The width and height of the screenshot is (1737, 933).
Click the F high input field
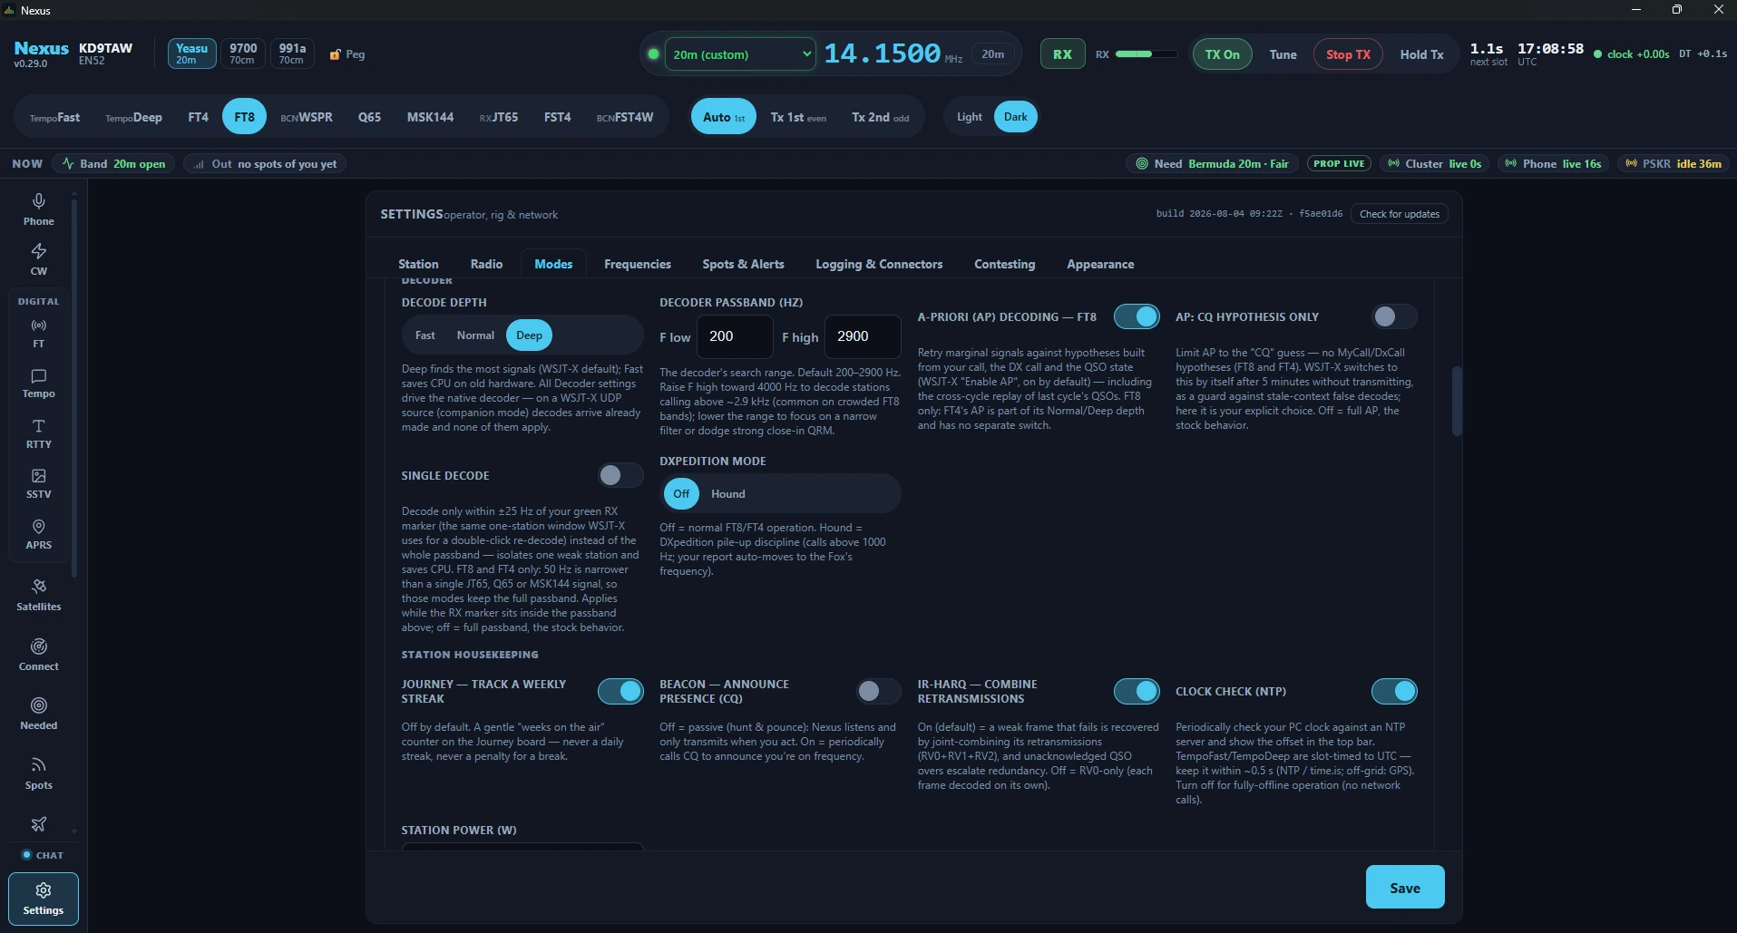863,336
